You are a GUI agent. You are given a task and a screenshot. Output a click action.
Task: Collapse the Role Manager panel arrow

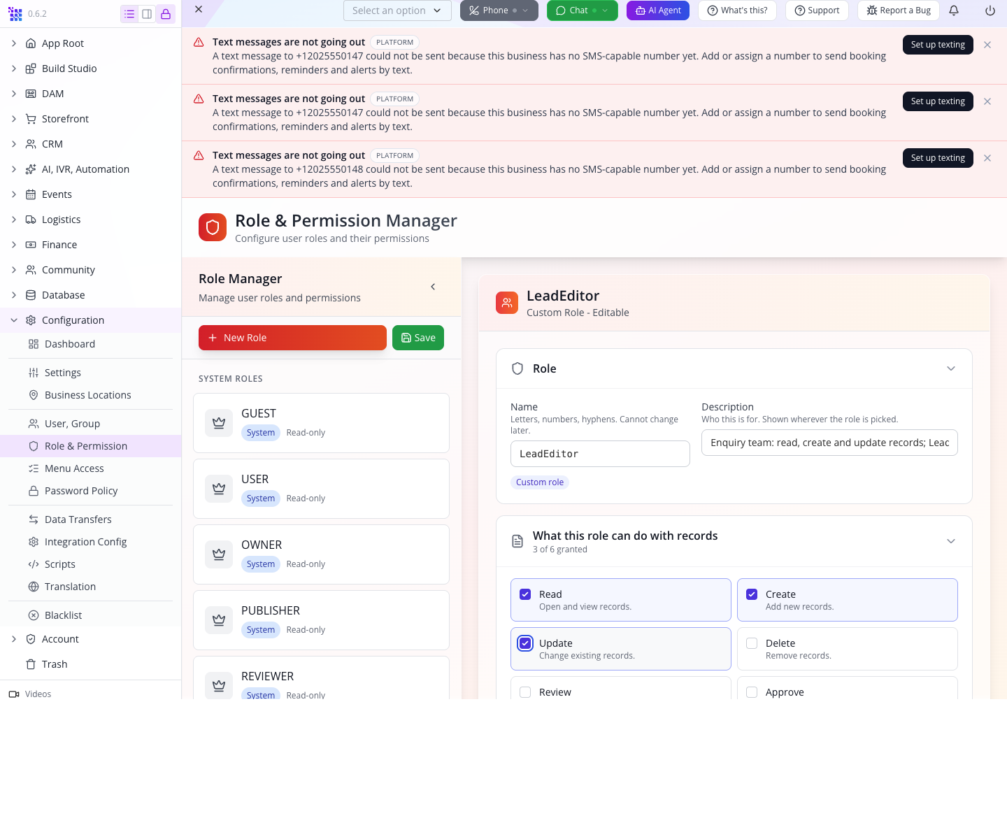[433, 287]
